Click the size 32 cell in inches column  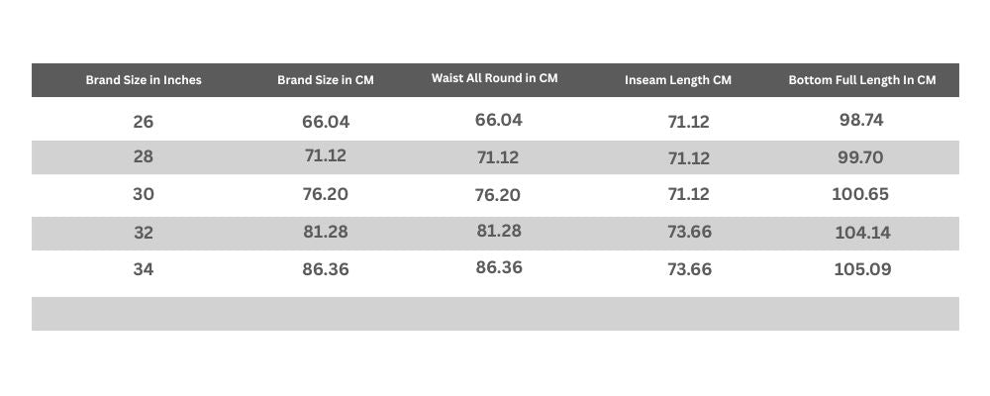point(144,233)
